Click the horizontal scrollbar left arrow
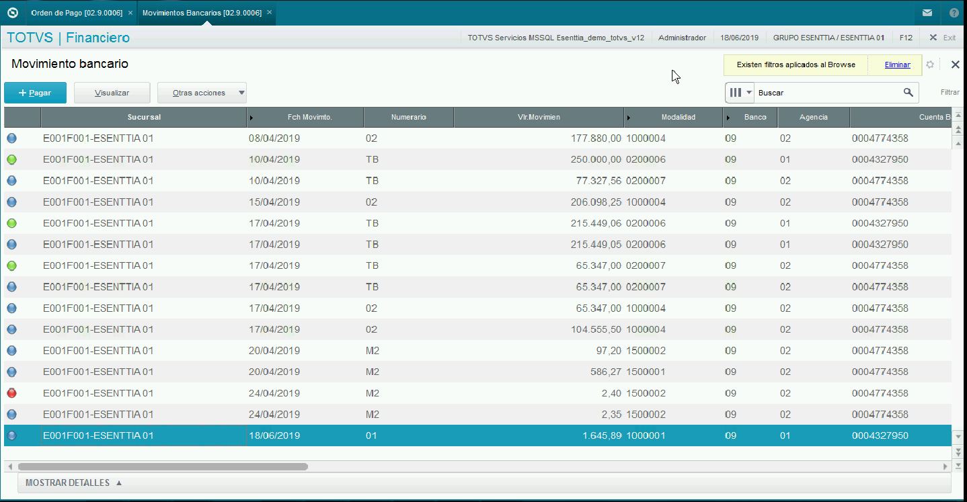 point(9,466)
